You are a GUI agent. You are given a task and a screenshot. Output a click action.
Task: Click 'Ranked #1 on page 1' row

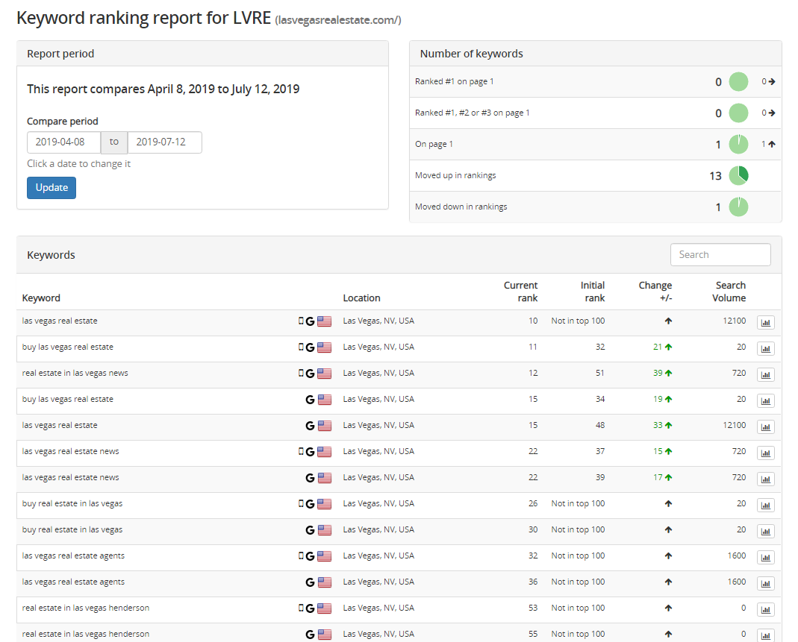tap(454, 82)
